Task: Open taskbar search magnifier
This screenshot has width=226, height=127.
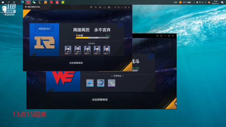Action: coord(8,2)
